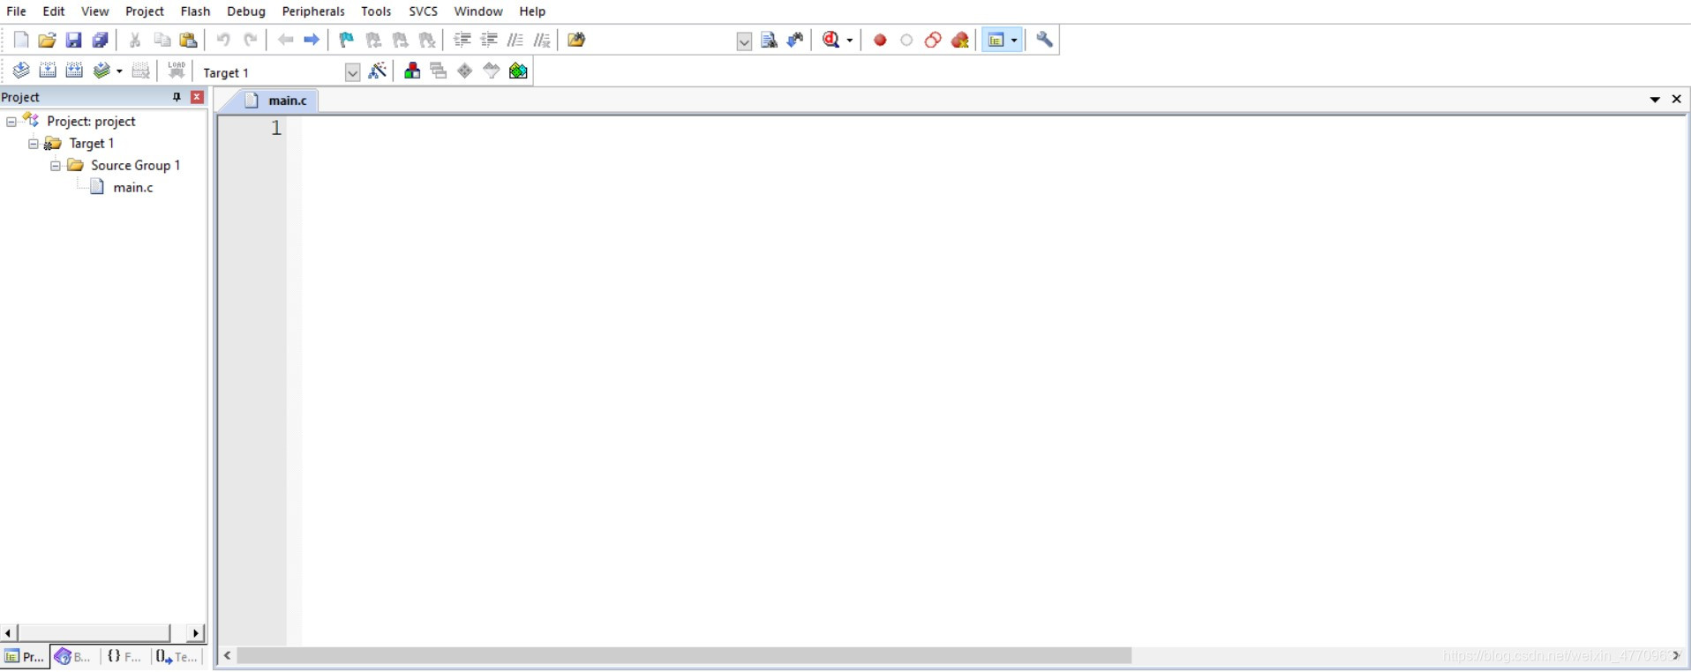The width and height of the screenshot is (1691, 672).
Task: Open the File menu
Action: 16,11
